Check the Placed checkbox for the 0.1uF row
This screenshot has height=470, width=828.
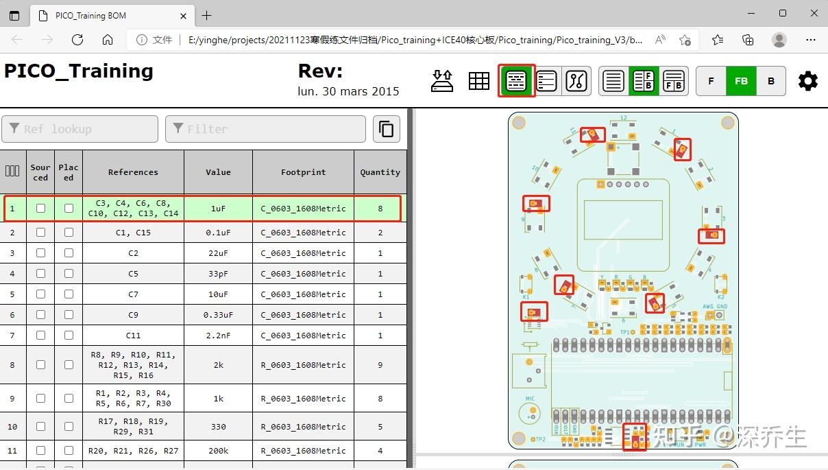click(69, 232)
